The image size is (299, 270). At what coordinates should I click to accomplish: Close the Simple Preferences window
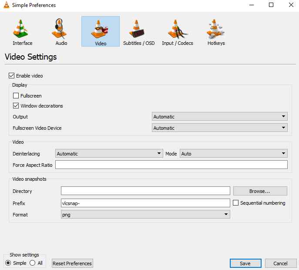click(x=291, y=5)
